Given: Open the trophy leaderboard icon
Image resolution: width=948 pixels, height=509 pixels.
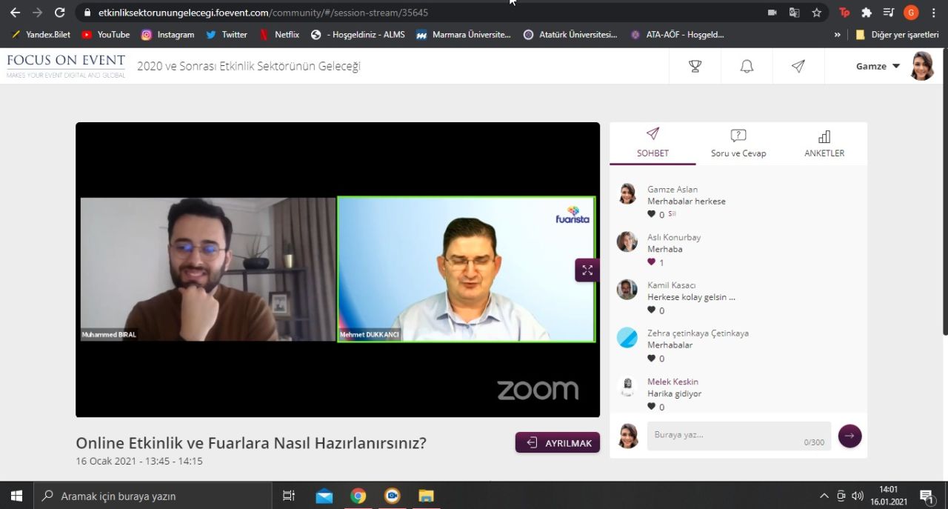Looking at the screenshot, I should (x=695, y=67).
